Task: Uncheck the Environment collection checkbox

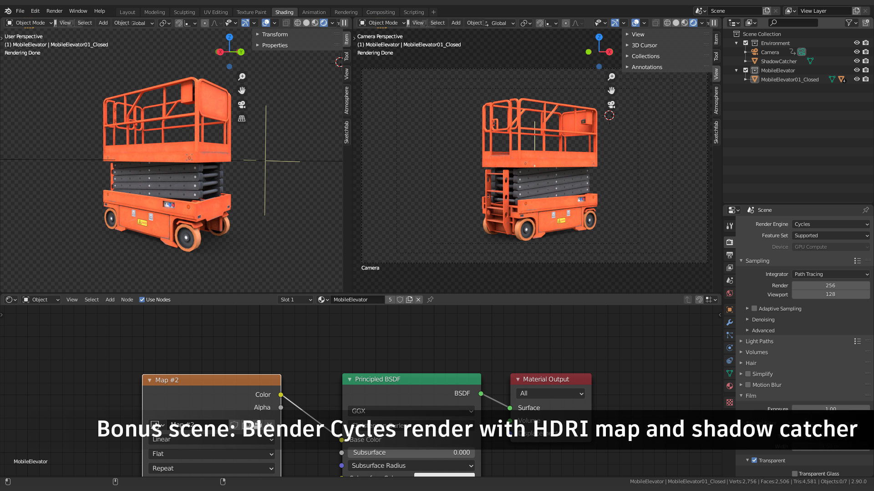Action: point(746,43)
